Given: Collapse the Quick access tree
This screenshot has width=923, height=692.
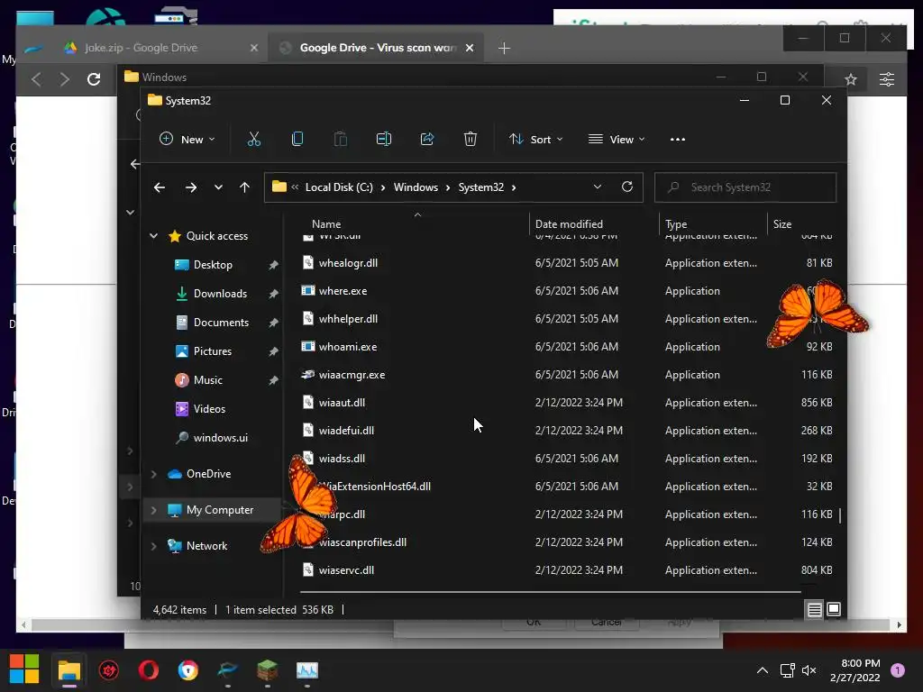Looking at the screenshot, I should tap(153, 236).
